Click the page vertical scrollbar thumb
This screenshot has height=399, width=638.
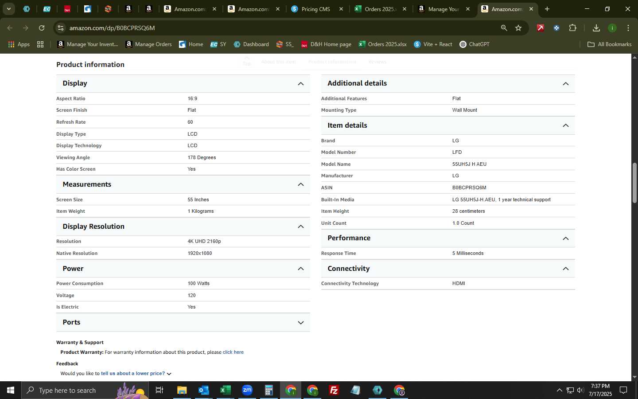pos(634,183)
